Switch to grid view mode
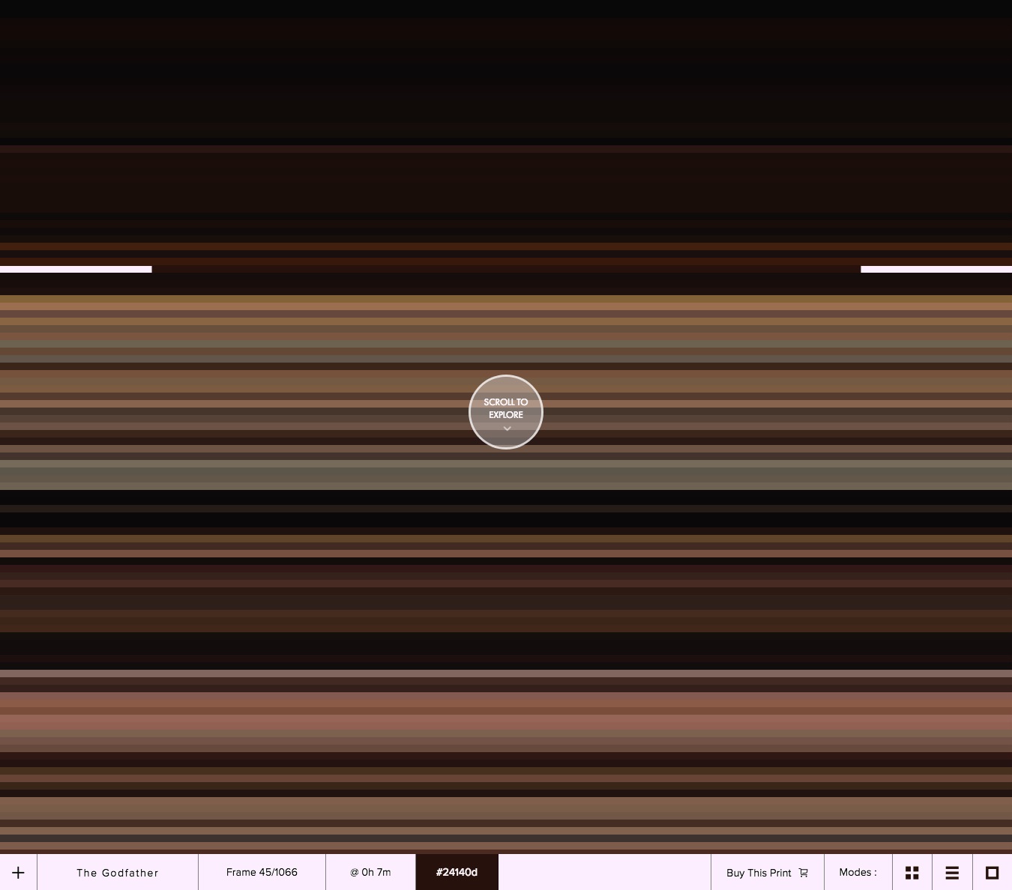This screenshot has width=1012, height=890. 912,872
